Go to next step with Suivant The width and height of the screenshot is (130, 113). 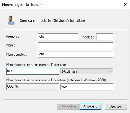(90, 107)
